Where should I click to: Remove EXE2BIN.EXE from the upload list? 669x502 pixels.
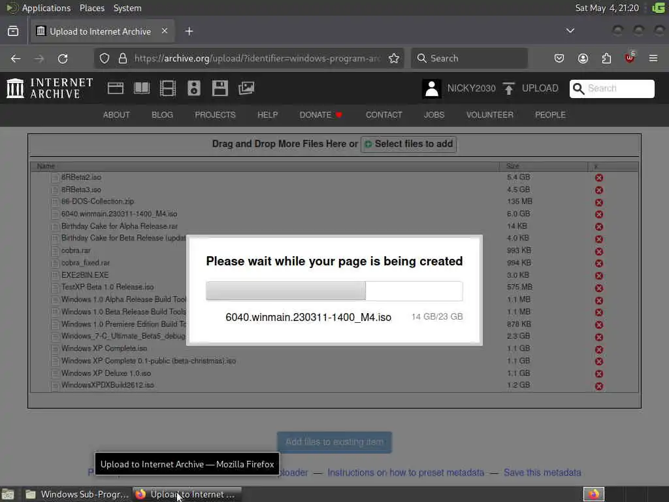point(599,276)
